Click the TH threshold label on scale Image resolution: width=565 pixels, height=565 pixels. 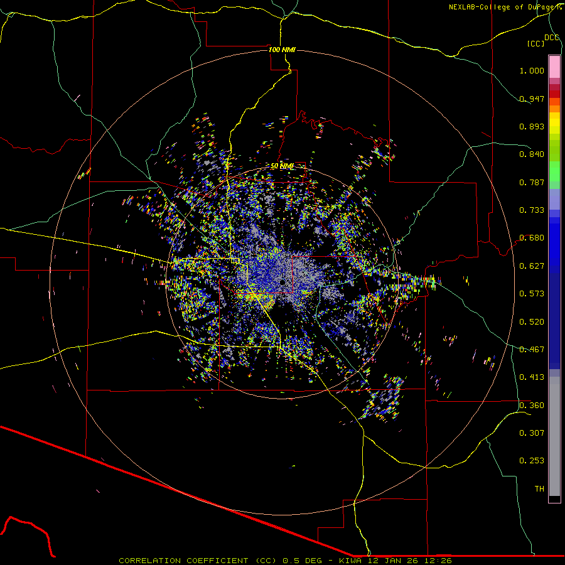point(539,489)
